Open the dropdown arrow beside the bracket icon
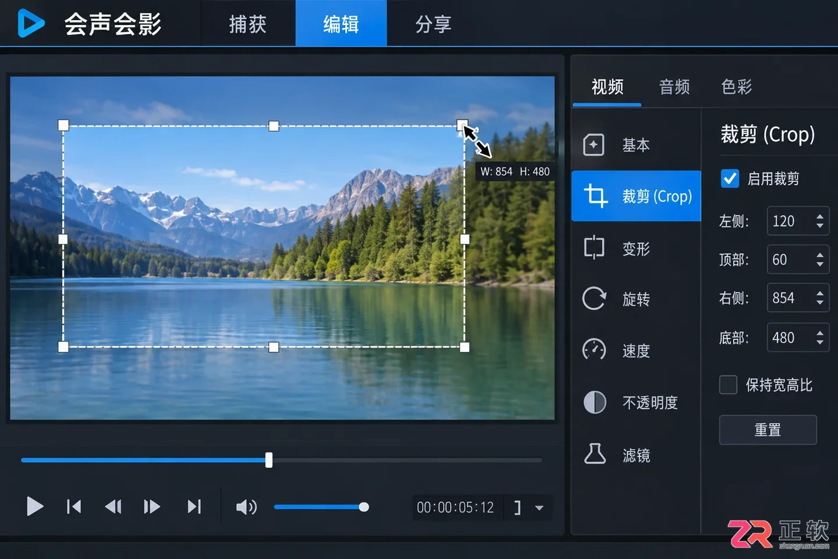 539,508
